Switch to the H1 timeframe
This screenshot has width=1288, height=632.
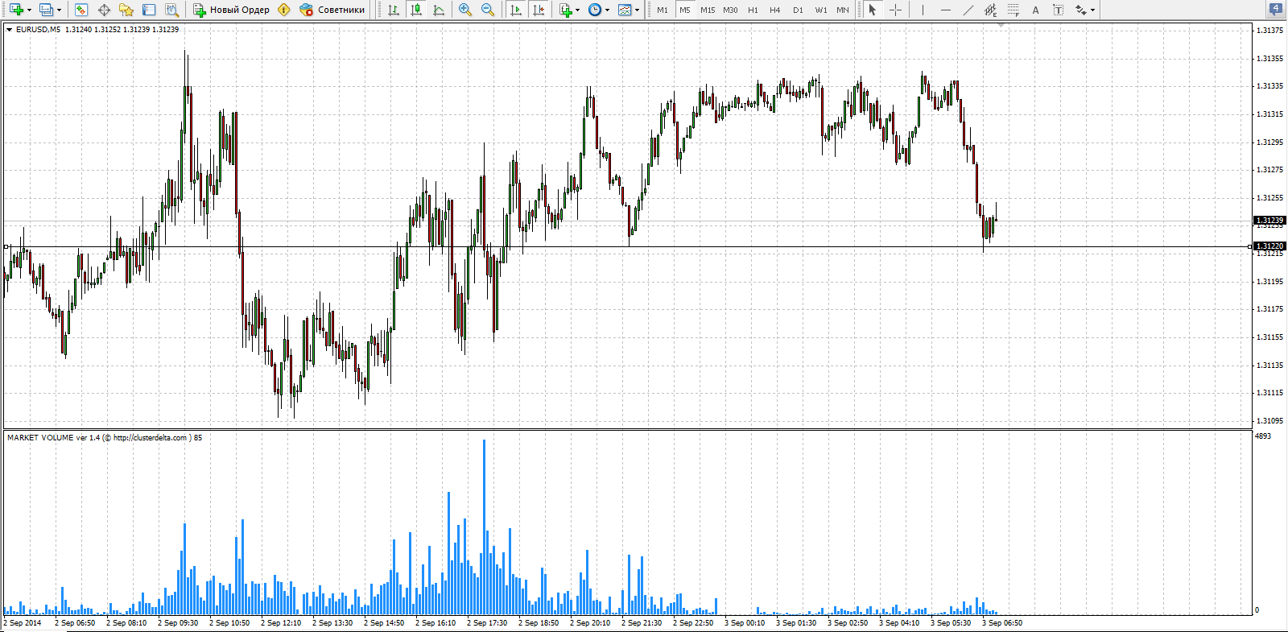point(753,10)
